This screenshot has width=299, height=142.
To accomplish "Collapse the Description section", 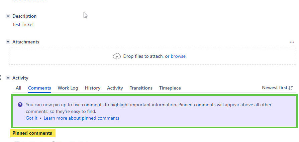I will (8, 16).
